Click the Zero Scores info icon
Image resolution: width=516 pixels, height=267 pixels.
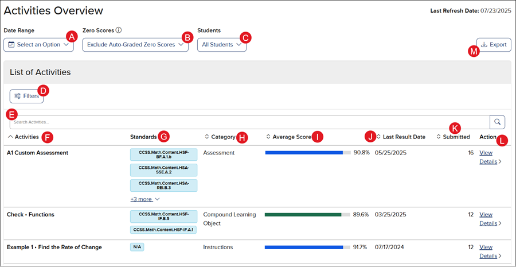pos(119,30)
